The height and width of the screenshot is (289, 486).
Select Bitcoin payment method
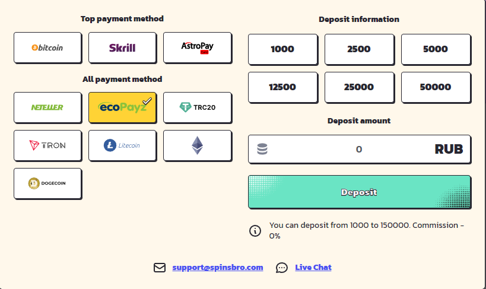pyautogui.click(x=47, y=47)
